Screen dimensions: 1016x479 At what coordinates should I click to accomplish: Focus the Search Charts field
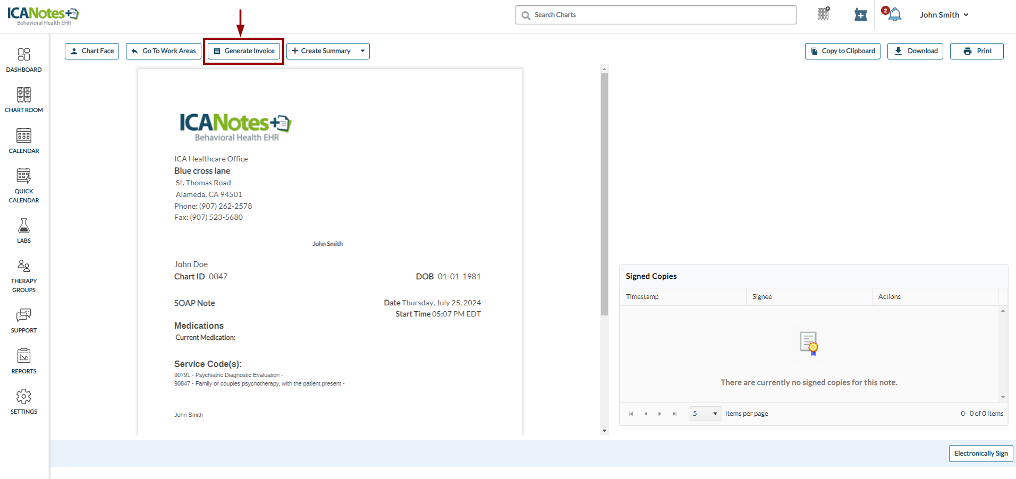click(656, 15)
